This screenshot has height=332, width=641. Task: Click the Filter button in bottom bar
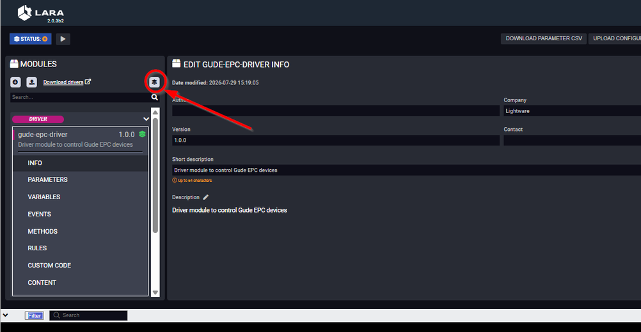pos(35,315)
